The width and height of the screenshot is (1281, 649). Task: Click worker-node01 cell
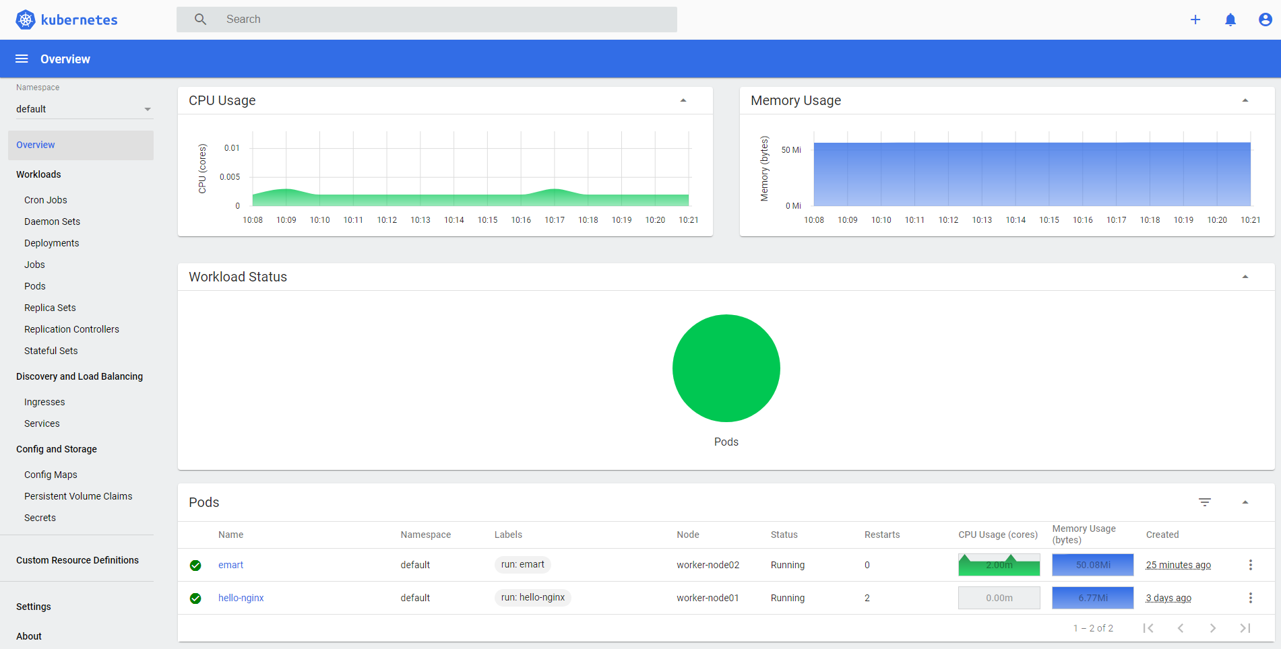click(708, 598)
